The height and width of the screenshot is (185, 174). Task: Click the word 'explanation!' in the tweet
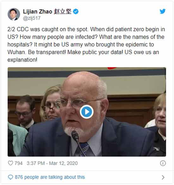pos(22,60)
